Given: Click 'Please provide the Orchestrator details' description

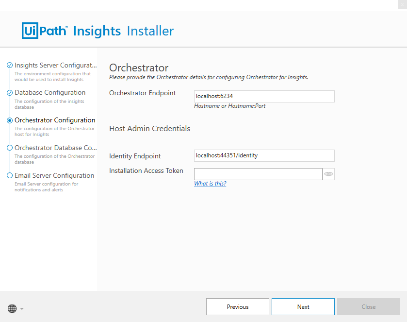Looking at the screenshot, I should [209, 77].
